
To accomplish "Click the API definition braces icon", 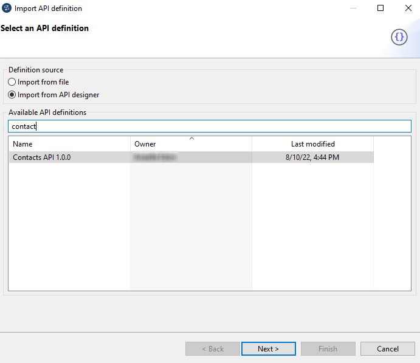I will pos(399,37).
